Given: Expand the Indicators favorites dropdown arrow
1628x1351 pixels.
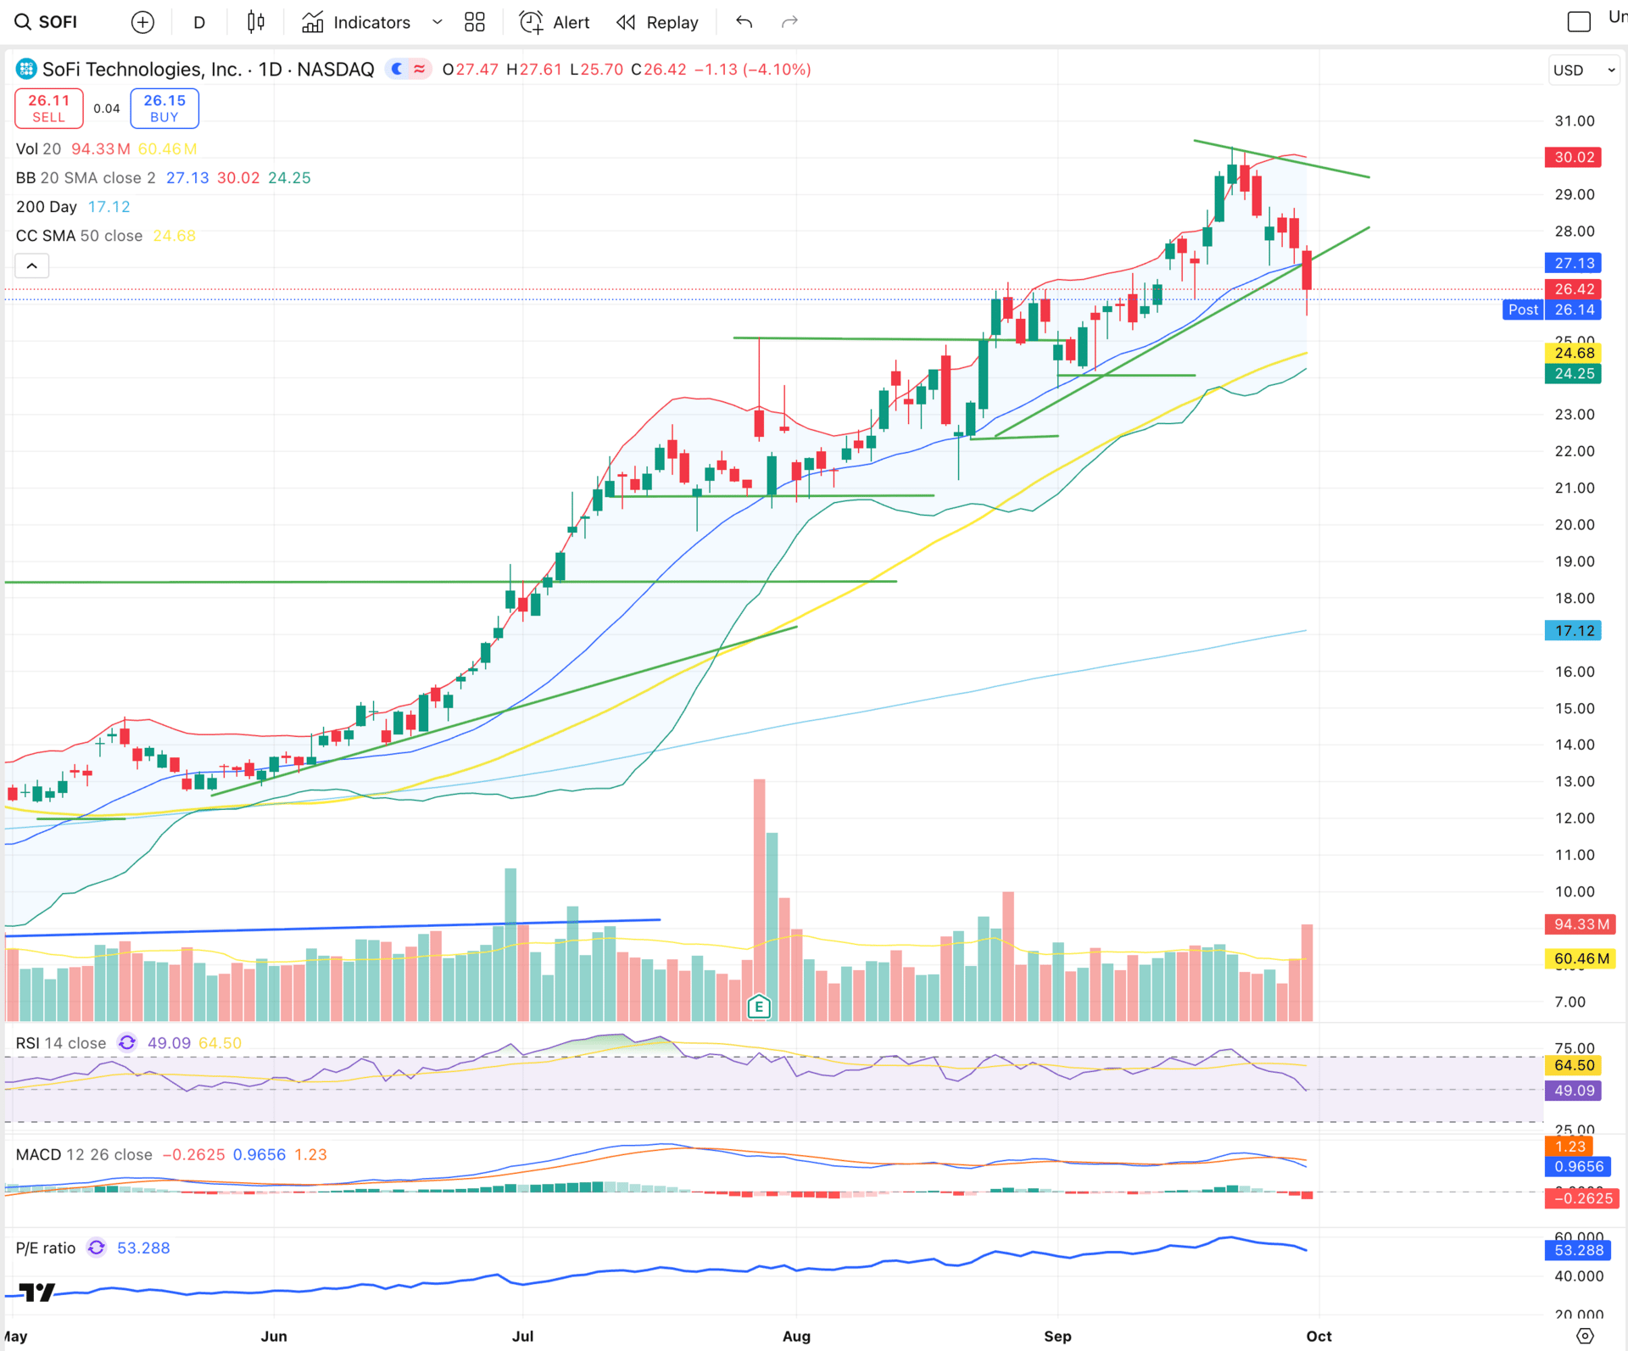Looking at the screenshot, I should [x=438, y=22].
